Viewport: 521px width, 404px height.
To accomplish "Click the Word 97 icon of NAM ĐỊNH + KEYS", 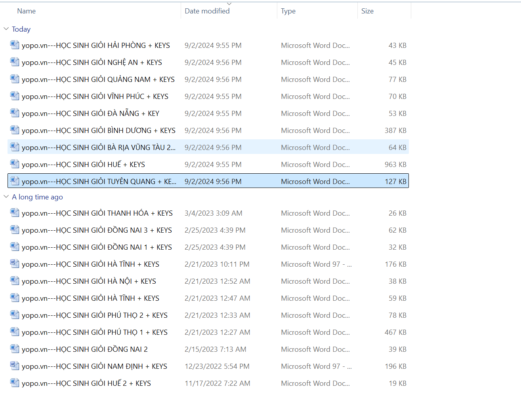I will point(15,366).
